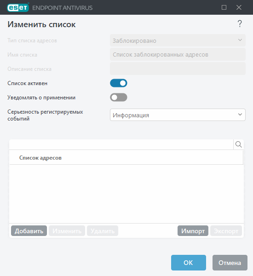Screen dimensions: 253x276
Task: Click the 'Уведомлять о применении' label
Action: [41, 98]
